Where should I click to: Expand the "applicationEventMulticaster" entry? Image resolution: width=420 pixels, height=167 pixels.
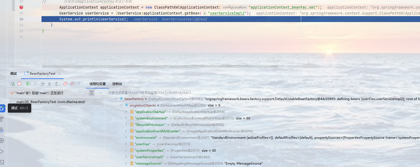coord(126,131)
